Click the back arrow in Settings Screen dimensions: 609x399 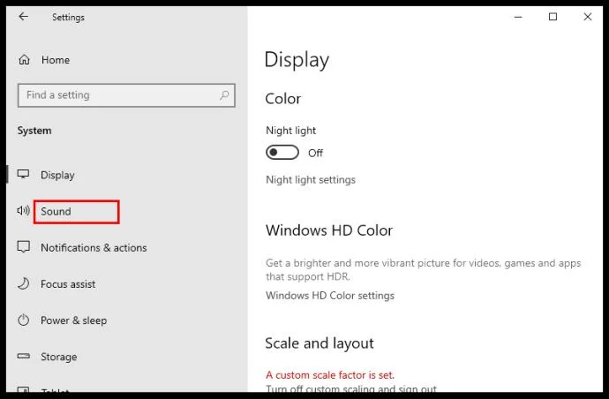23,17
